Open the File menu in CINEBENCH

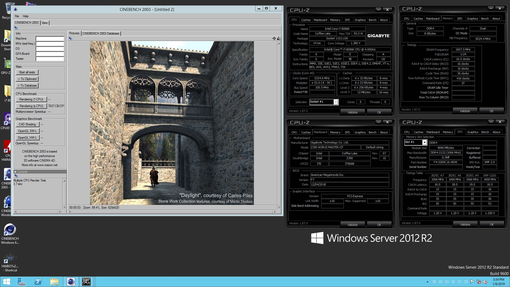17,16
